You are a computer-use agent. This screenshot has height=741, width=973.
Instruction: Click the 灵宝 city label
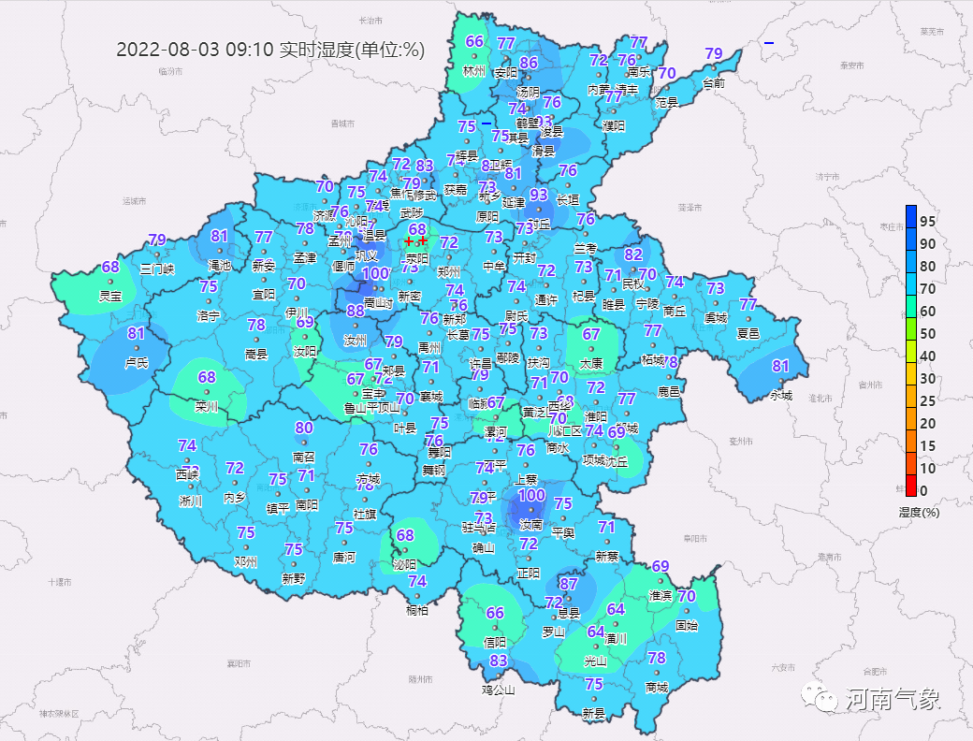[110, 296]
